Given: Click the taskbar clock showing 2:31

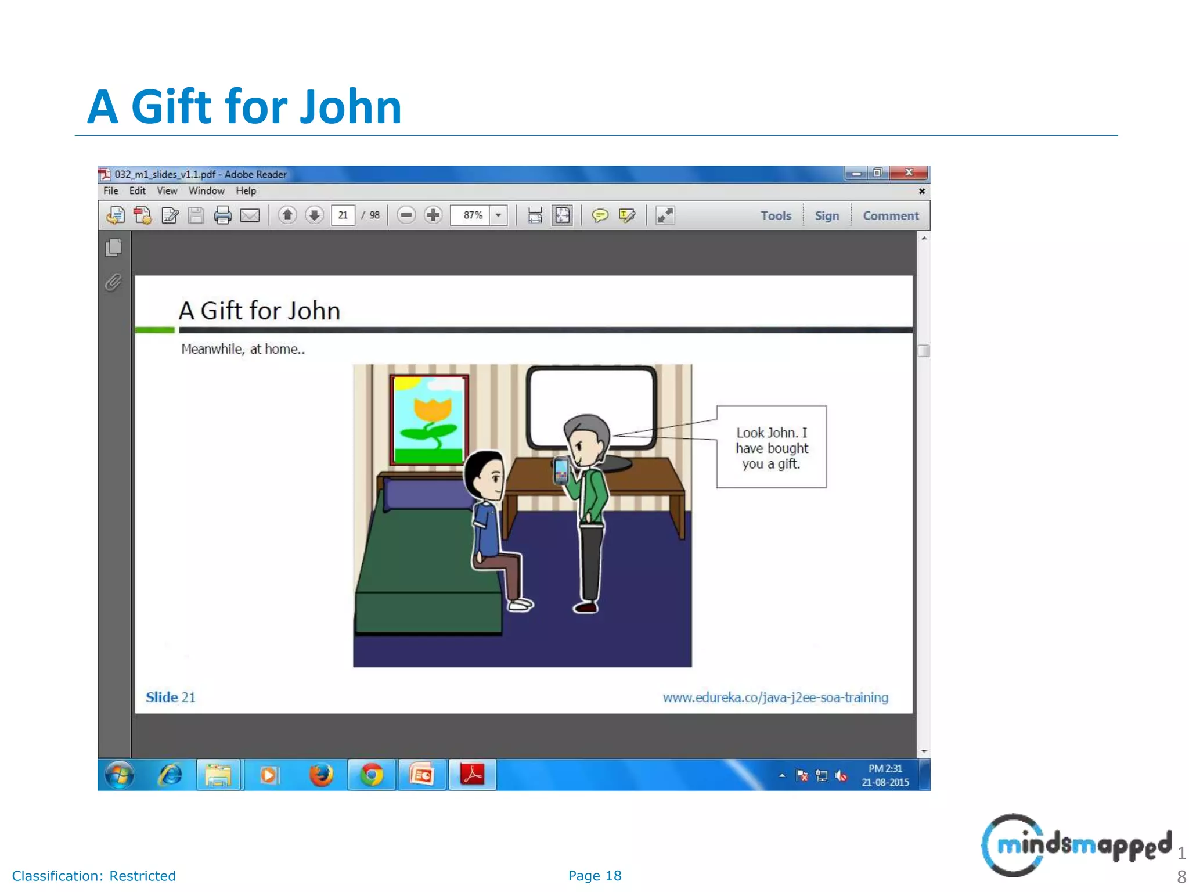Looking at the screenshot, I should click(x=885, y=775).
